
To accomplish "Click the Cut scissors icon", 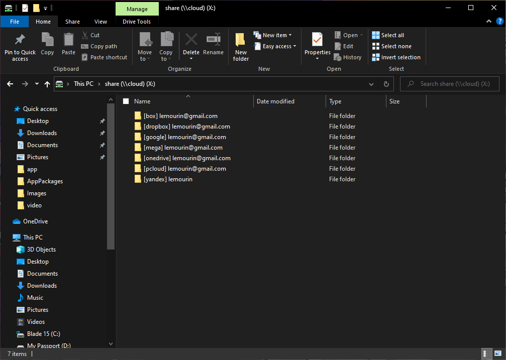I will pos(85,35).
